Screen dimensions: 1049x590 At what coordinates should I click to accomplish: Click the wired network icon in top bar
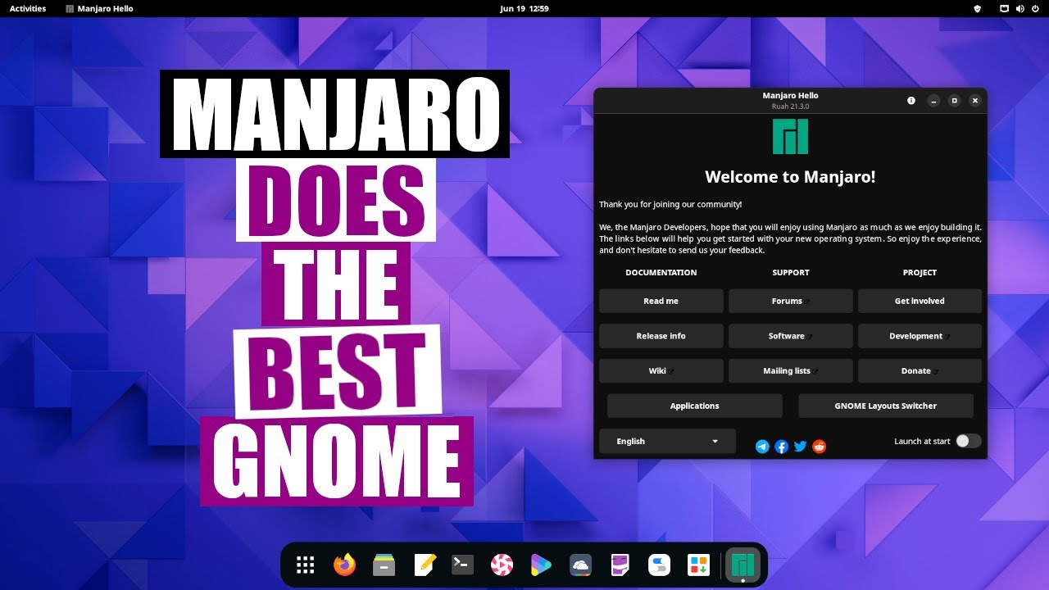pos(1005,8)
